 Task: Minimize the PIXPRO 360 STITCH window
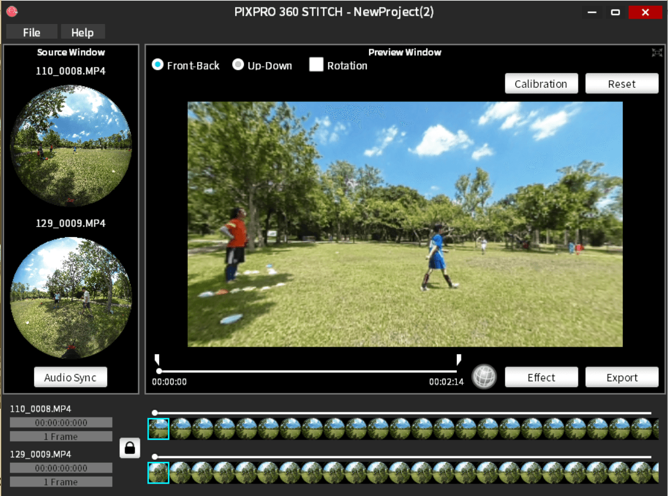coord(592,12)
